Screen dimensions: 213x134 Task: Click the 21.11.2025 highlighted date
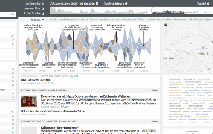click(149, 131)
